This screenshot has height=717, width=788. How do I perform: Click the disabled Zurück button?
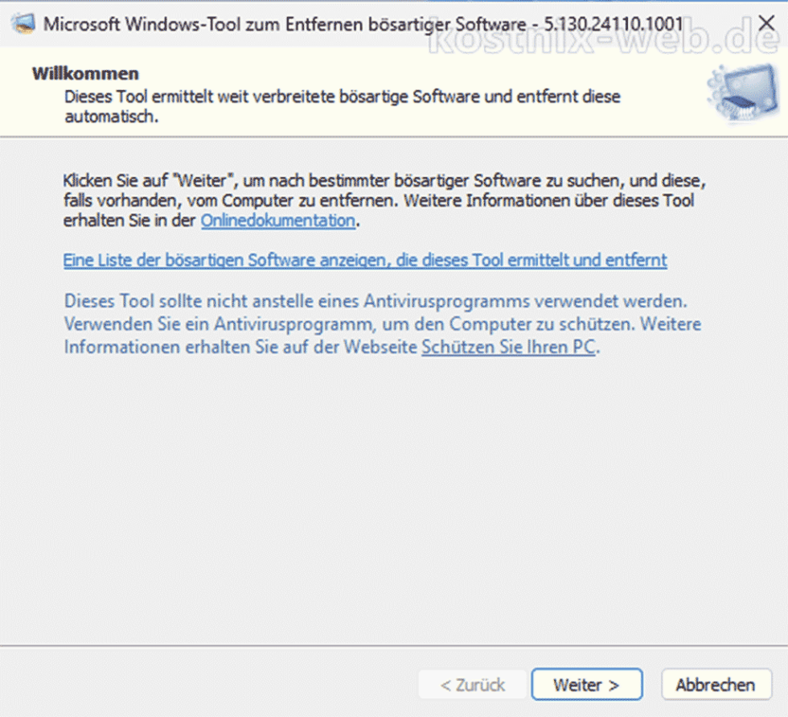click(x=470, y=684)
